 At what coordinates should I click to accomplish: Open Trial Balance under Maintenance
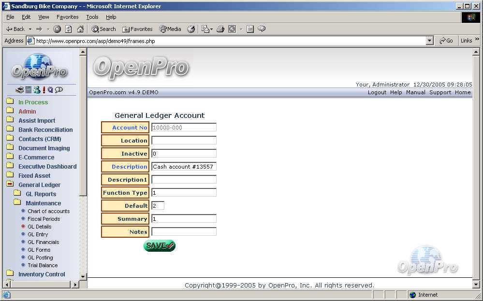pos(43,265)
